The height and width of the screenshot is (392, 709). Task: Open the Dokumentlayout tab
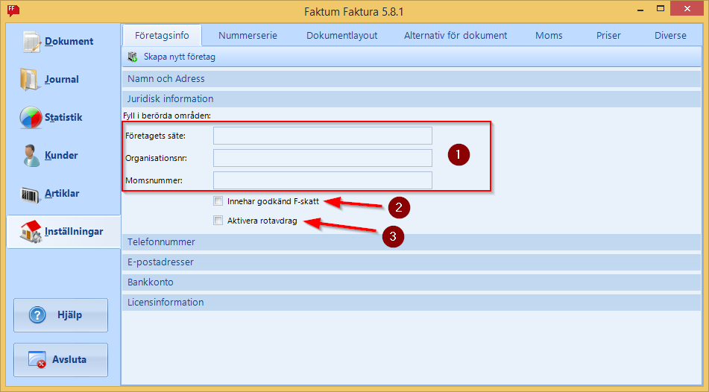(x=342, y=35)
